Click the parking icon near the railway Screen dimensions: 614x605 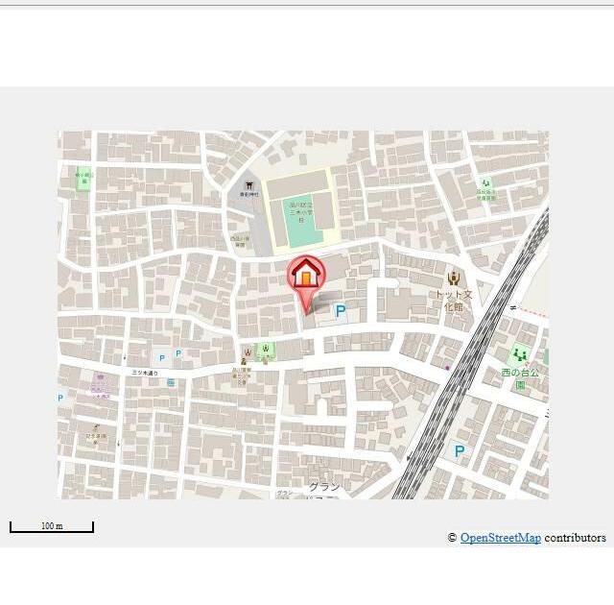(x=460, y=449)
